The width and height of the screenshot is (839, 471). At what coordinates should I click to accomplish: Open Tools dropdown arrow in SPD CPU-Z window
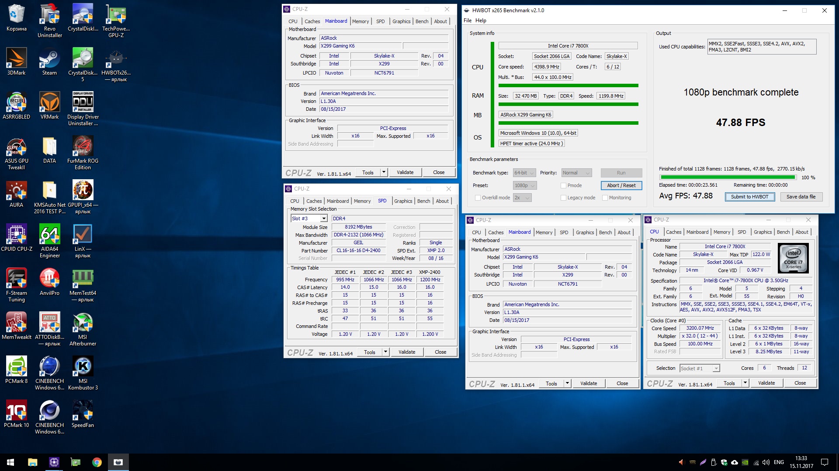point(385,352)
